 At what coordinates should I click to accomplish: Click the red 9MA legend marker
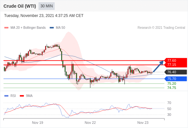coord(22,96)
